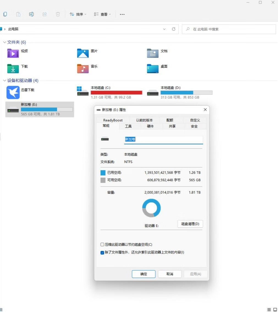
Task: Click the Paste clipboard icon in toolbar
Action: 18,14
